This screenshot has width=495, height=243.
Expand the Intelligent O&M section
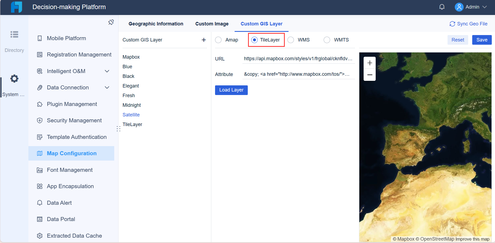click(107, 71)
